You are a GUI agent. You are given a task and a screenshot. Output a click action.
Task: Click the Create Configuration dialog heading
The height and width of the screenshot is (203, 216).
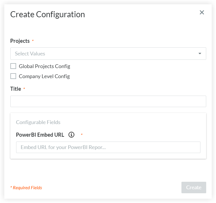pyautogui.click(x=48, y=14)
